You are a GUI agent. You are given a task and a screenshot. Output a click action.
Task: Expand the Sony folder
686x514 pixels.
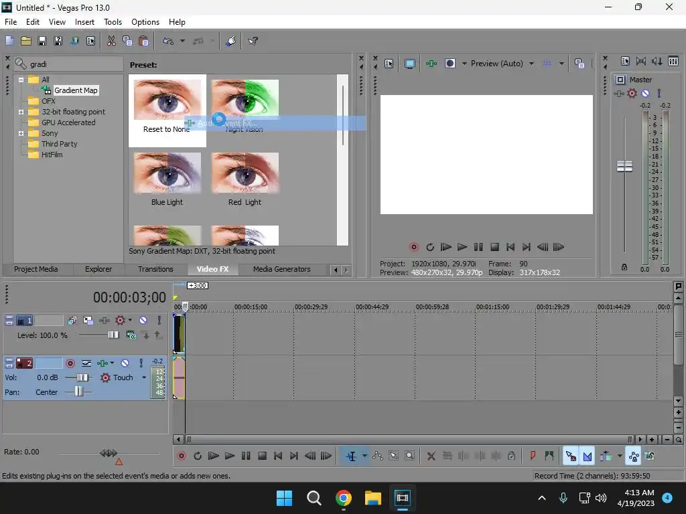21,133
